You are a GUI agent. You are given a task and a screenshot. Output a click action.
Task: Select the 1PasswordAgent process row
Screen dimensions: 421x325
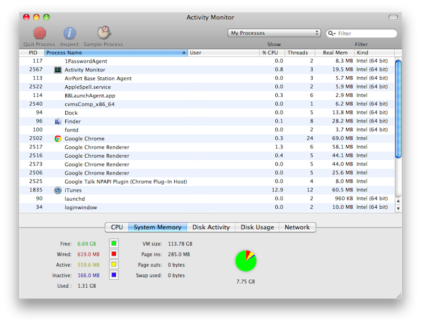pos(207,61)
